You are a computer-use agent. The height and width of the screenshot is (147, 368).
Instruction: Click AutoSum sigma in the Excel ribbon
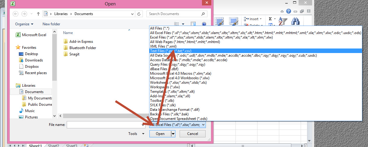[x=270, y=19]
